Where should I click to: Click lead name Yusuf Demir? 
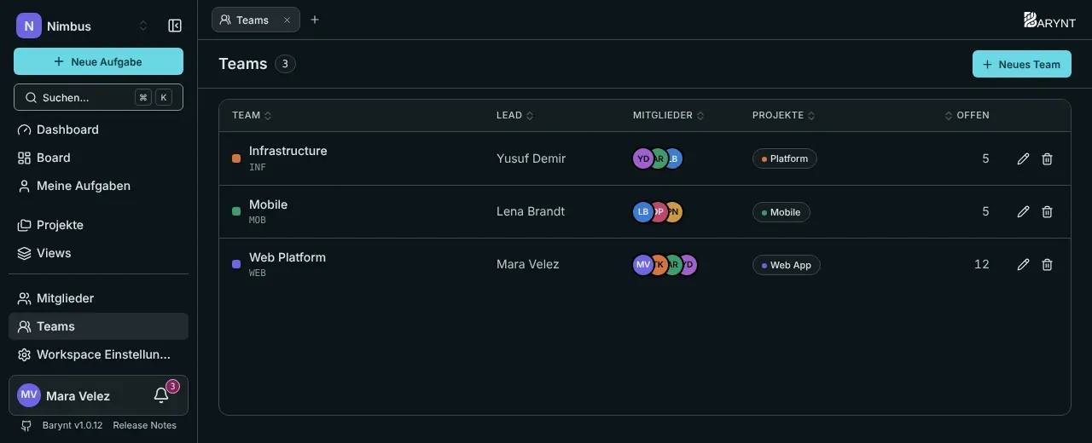tap(531, 158)
